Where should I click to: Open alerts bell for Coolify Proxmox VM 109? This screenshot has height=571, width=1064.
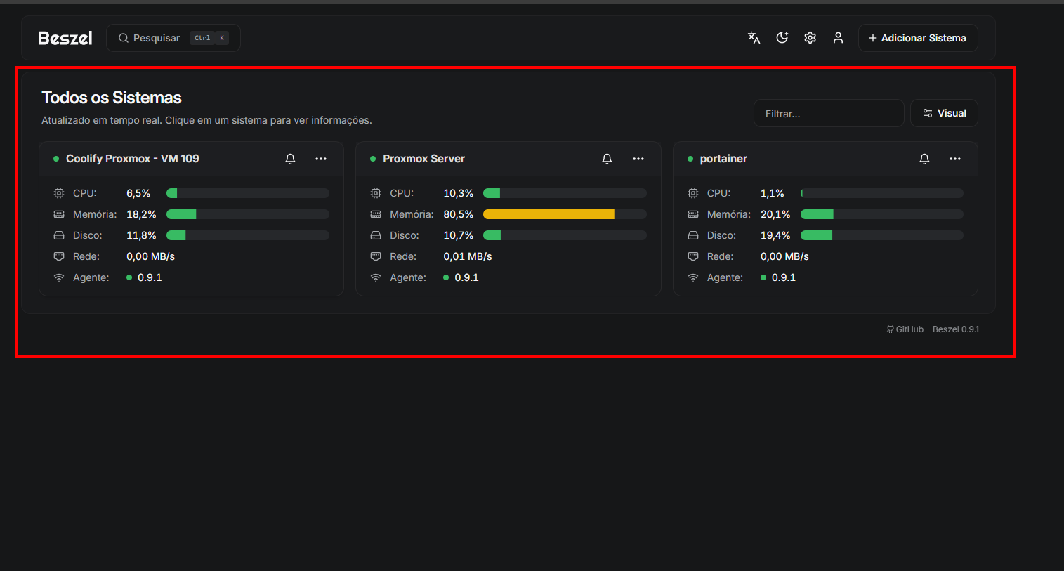point(290,159)
